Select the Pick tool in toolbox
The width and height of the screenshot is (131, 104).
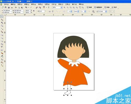2,16
